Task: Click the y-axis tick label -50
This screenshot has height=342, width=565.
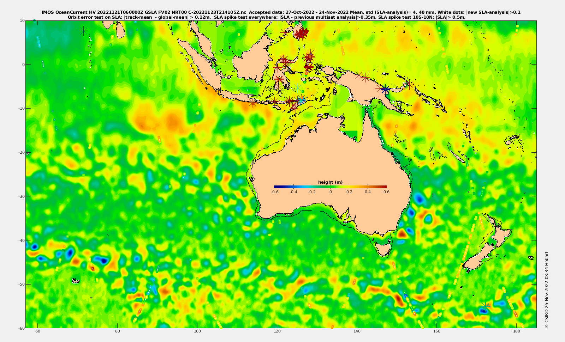Action: coord(21,284)
